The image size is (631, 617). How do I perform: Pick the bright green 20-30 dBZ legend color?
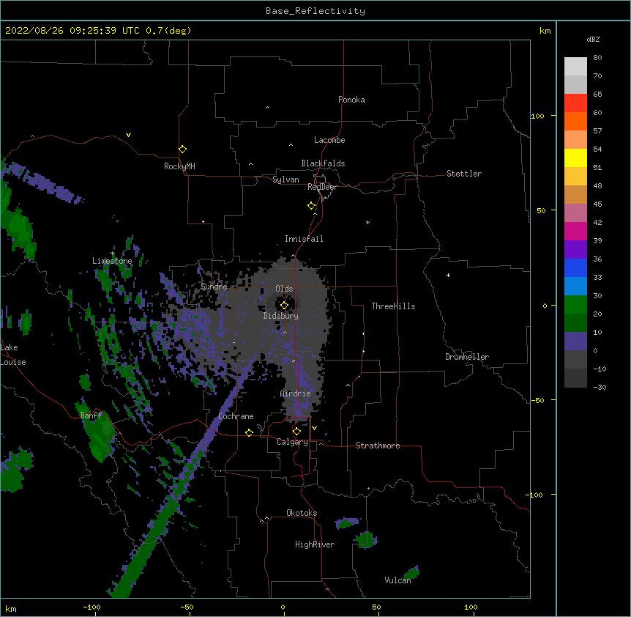575,305
